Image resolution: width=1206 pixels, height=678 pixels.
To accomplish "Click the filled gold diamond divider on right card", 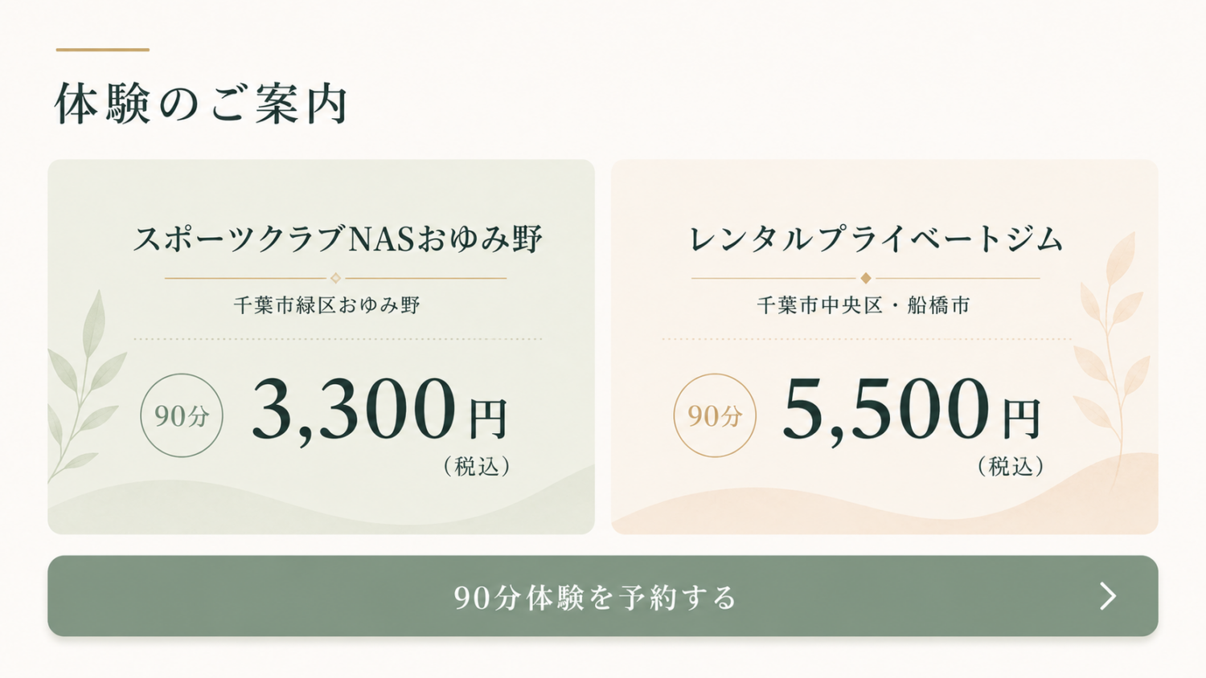I will [866, 278].
